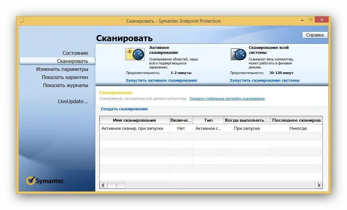Sort by Включе... column header
The height and width of the screenshot is (210, 347).
[181, 120]
